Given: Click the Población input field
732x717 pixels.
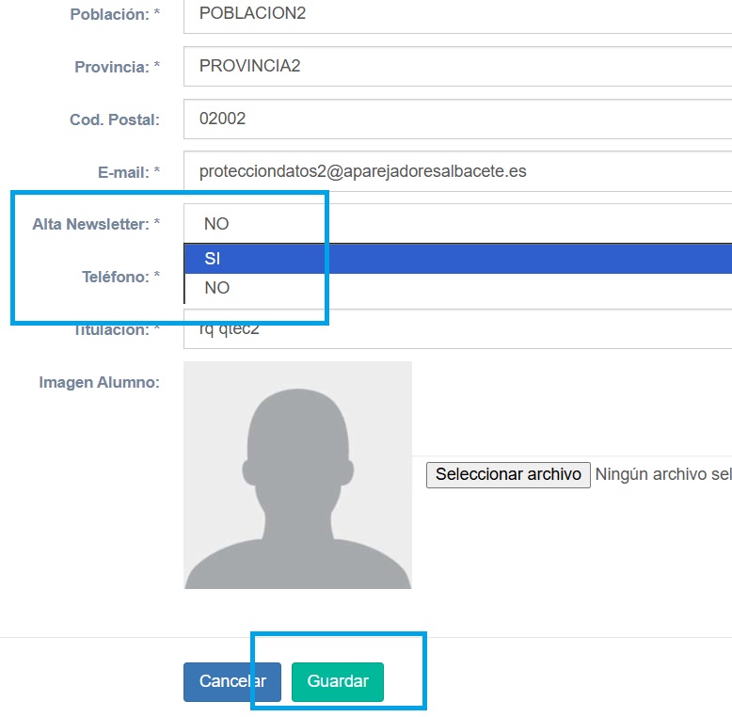Looking at the screenshot, I should (x=456, y=14).
